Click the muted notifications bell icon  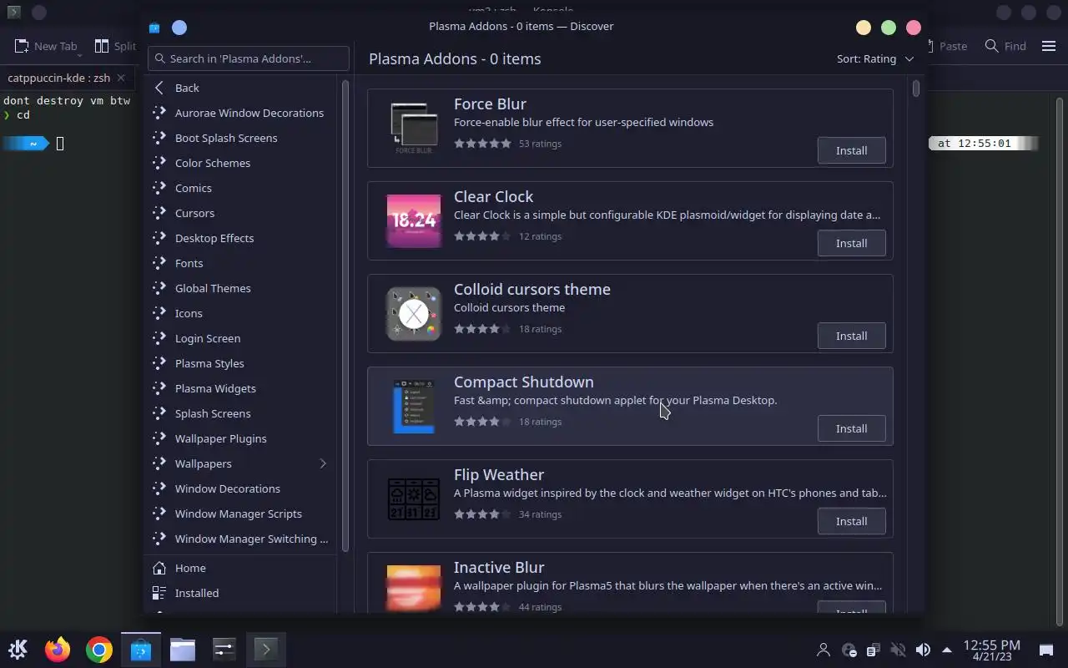[x=898, y=650]
